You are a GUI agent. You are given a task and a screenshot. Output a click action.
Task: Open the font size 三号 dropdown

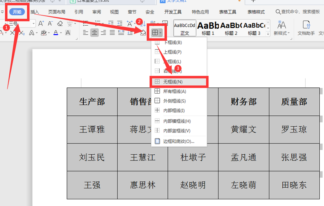click(33, 24)
